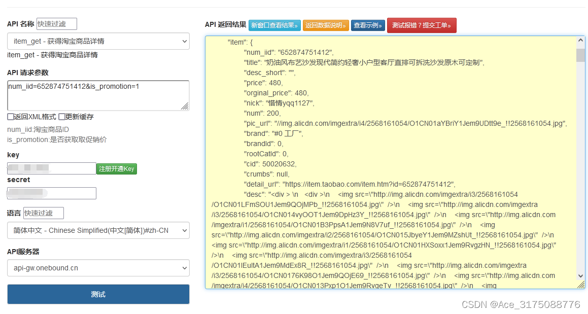Click 查看示例 button

(x=368, y=25)
